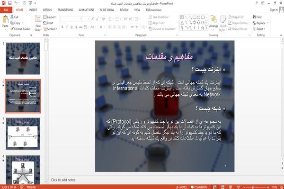Click the Redo icon in title bar
The width and height of the screenshot is (284, 189).
24,3
